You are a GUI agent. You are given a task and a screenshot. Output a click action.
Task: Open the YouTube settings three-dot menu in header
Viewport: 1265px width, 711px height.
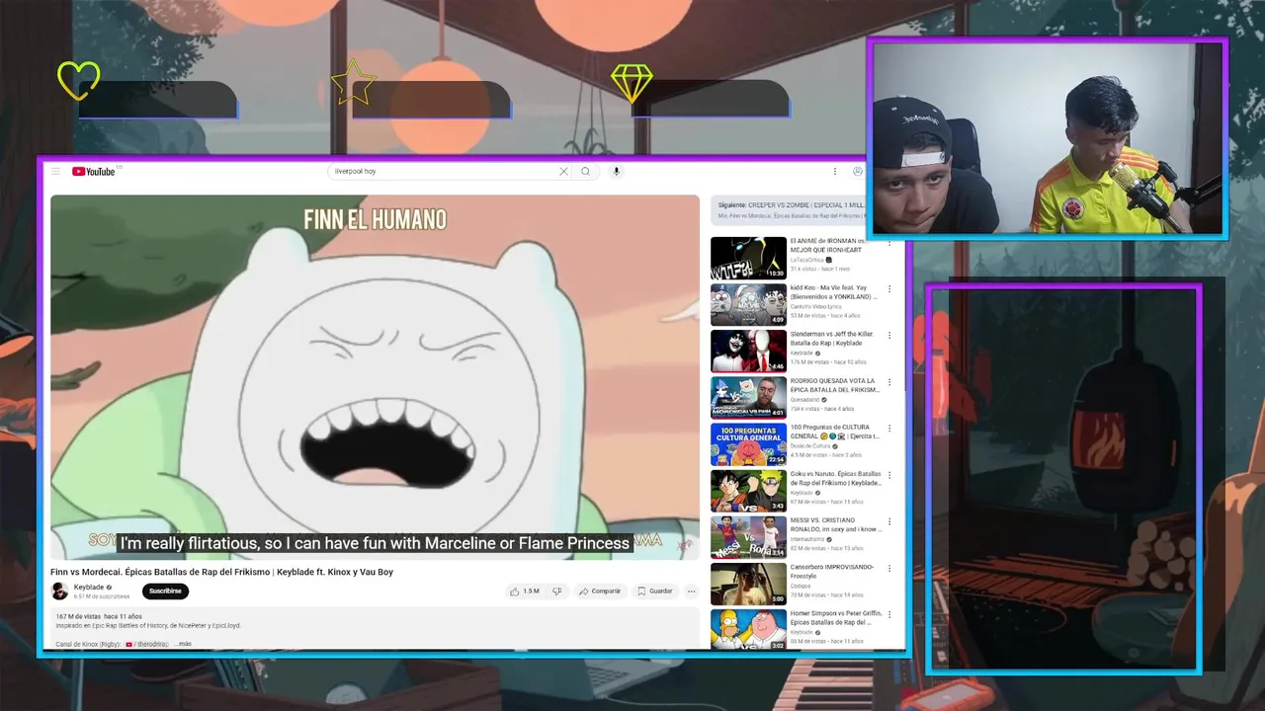(x=834, y=171)
